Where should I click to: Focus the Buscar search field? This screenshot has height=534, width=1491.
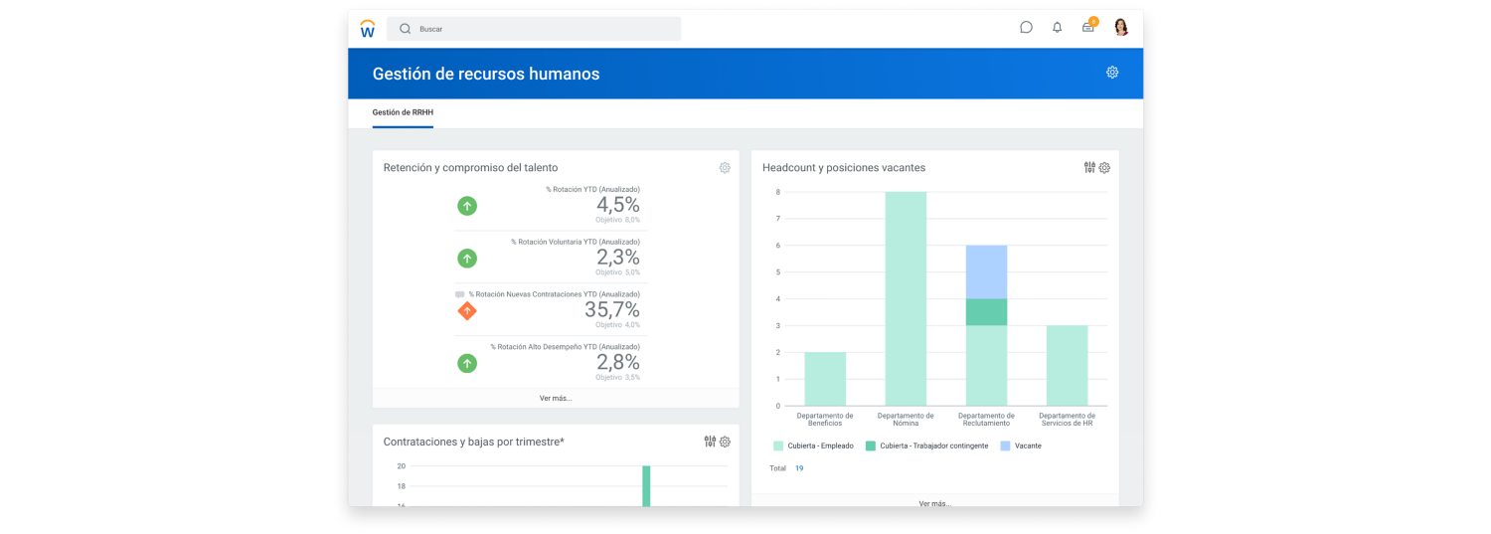point(534,29)
